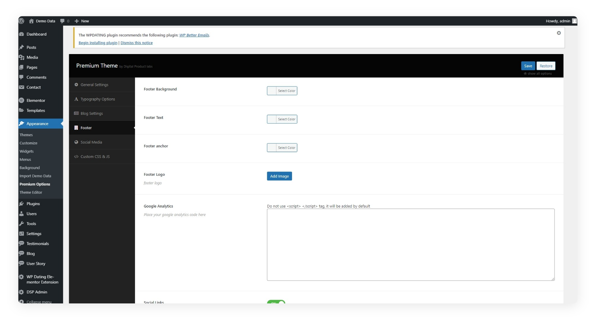The width and height of the screenshot is (596, 324).
Task: Click the Users person icon
Action: (x=22, y=214)
